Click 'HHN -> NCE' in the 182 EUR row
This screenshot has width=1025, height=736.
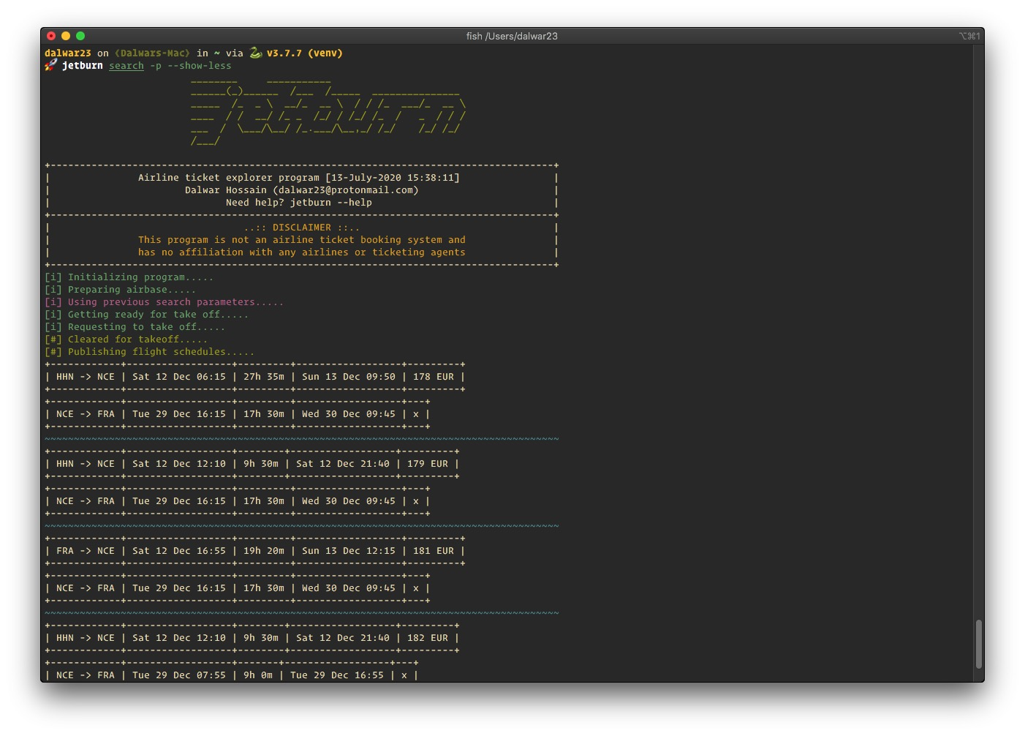[86, 638]
